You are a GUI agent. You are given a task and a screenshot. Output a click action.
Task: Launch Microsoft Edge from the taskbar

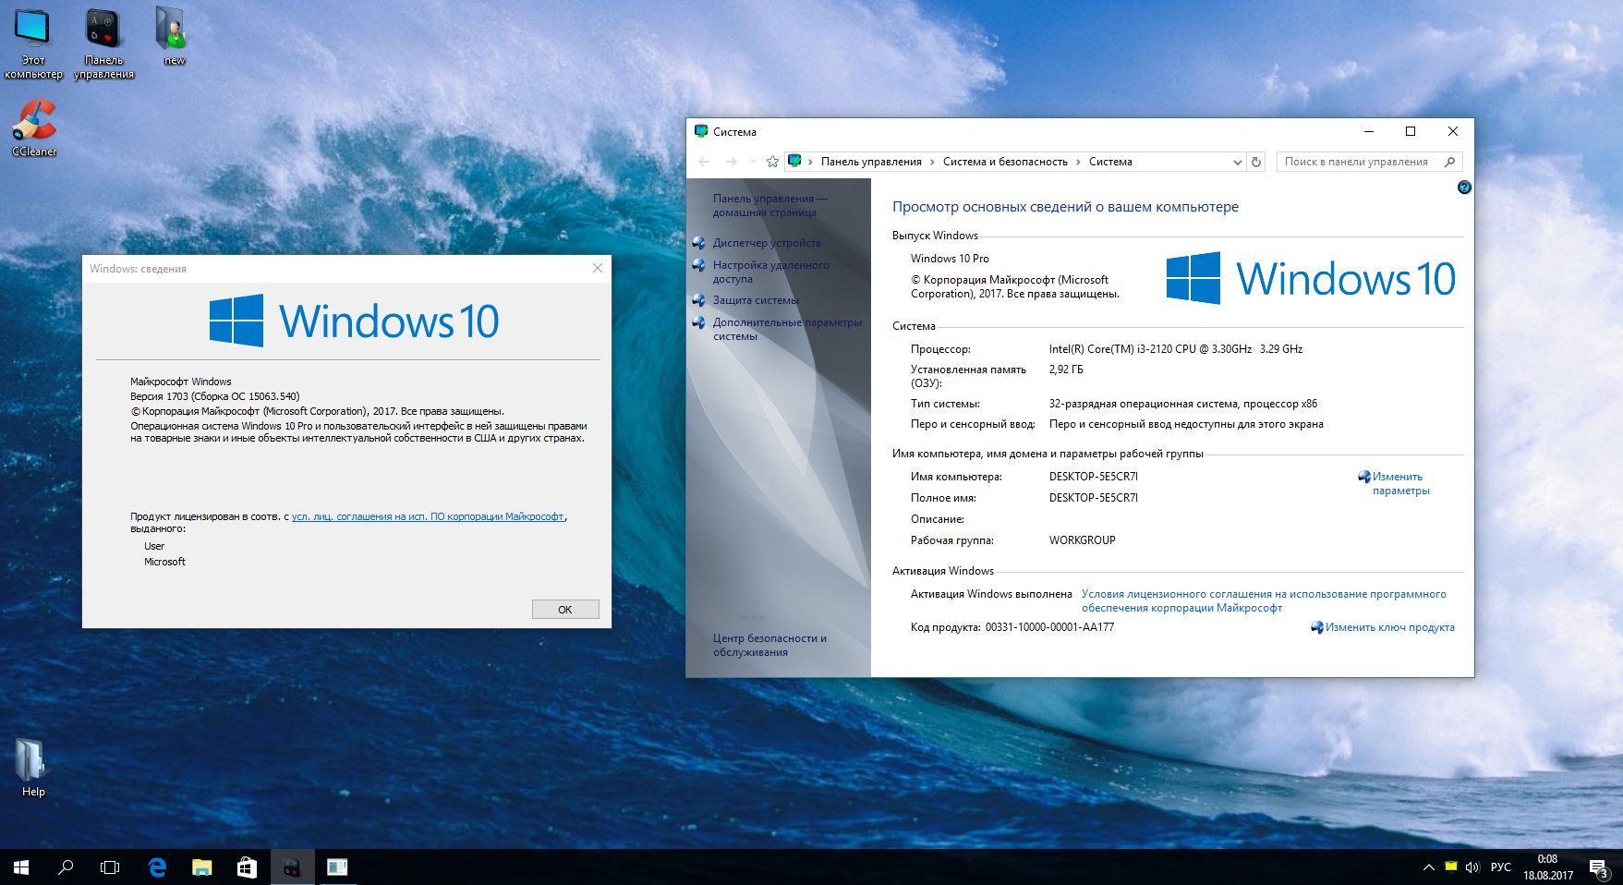click(x=157, y=867)
